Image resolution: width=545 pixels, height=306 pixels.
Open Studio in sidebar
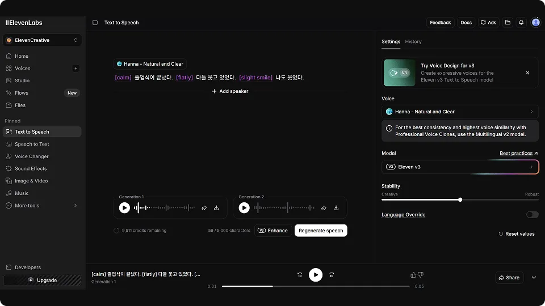(x=42, y=80)
